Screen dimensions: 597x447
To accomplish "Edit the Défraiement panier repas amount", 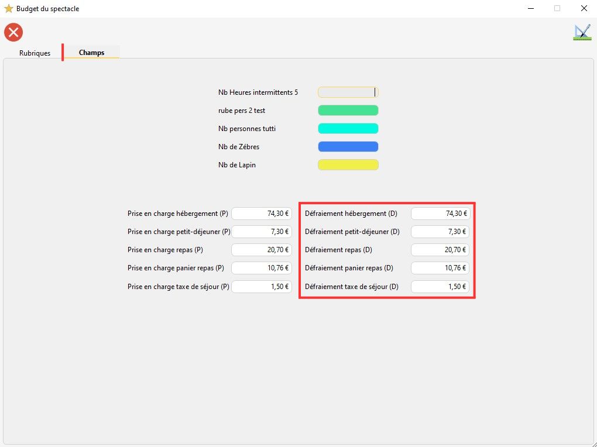I will (440, 268).
